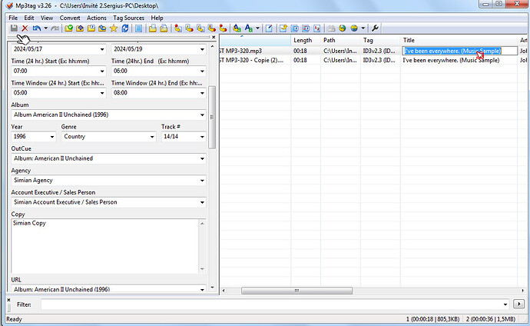Screen dimensions: 530x326
Task: Click the Tag column header
Action: point(380,40)
